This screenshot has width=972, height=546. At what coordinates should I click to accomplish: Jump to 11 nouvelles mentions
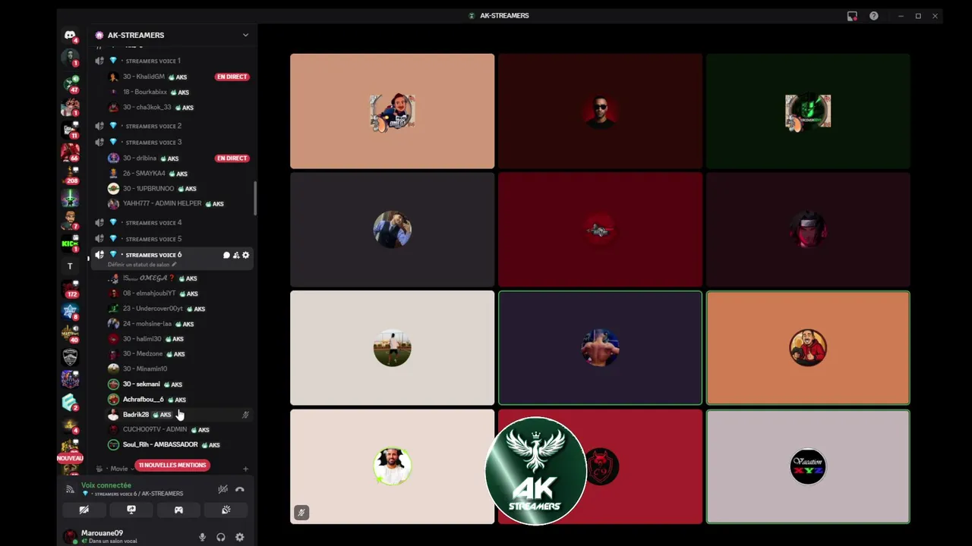coord(172,465)
